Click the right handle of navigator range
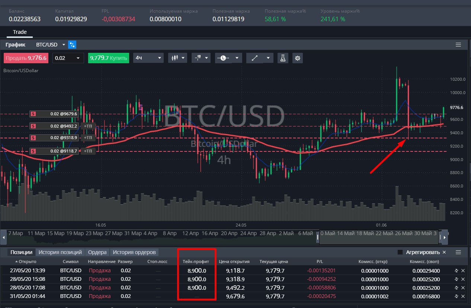471x308 pixels. click(440, 237)
